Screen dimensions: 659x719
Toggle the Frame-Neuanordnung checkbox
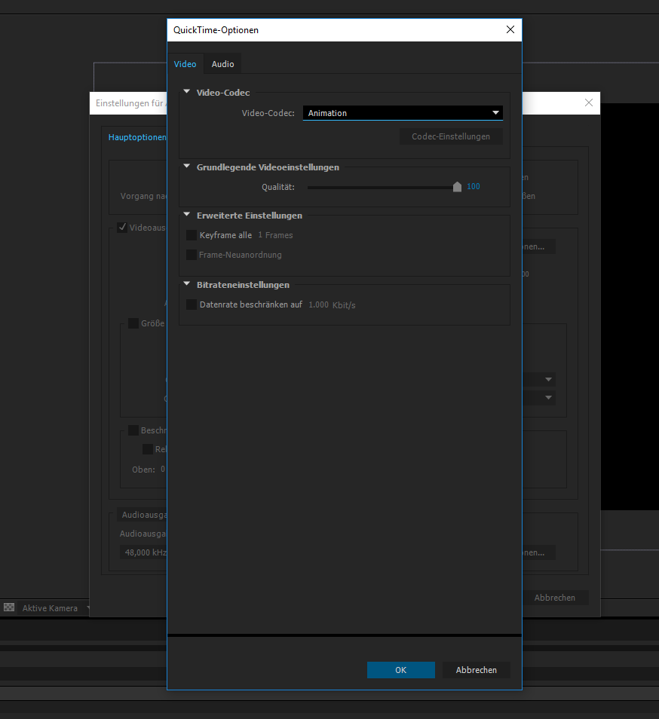coord(192,255)
